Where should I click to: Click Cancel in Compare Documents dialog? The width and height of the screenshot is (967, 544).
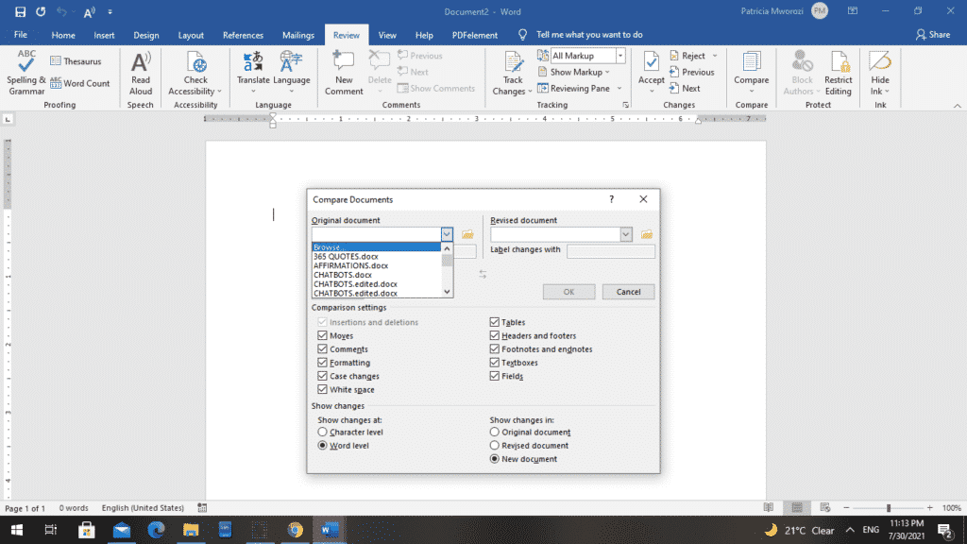(x=628, y=292)
